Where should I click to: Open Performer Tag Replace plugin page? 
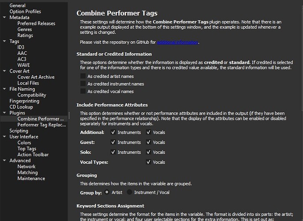(x=41, y=125)
